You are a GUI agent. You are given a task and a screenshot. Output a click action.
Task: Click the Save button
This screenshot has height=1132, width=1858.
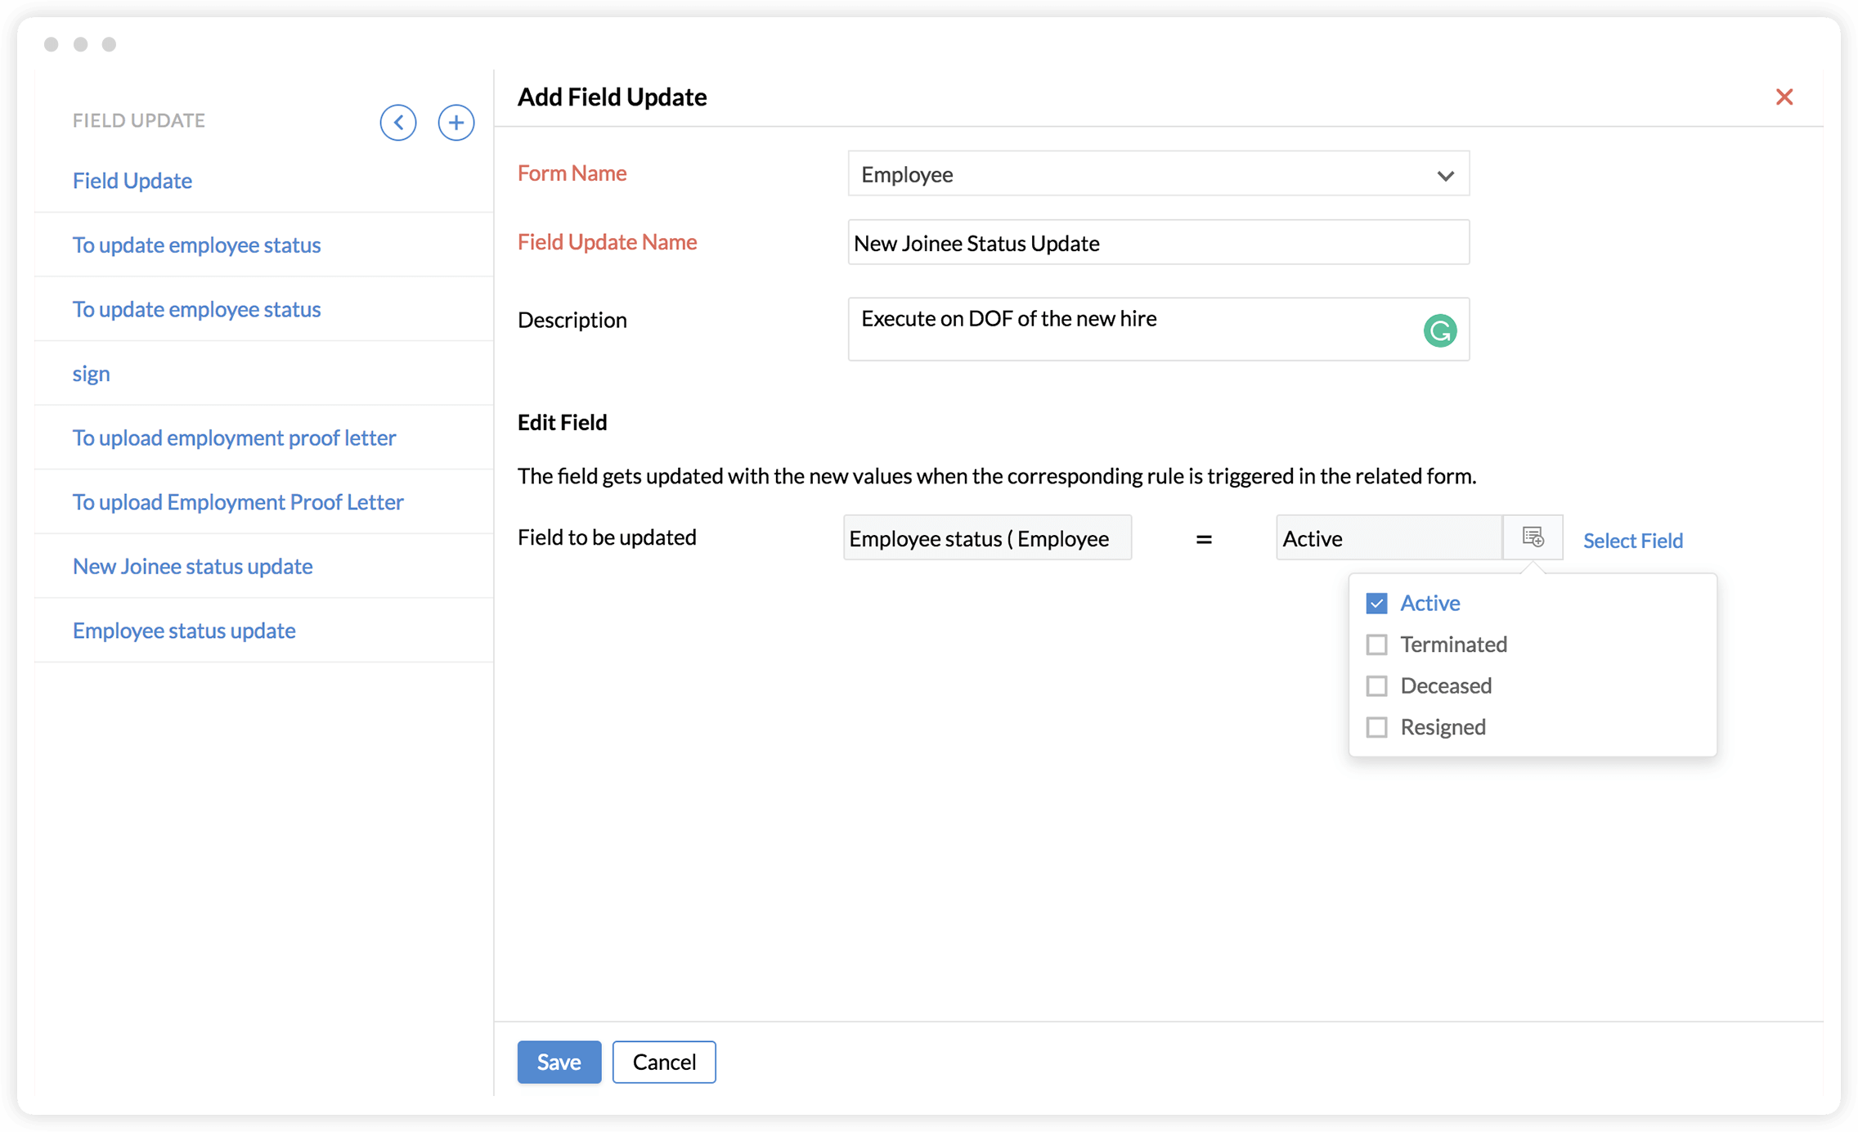click(x=559, y=1062)
